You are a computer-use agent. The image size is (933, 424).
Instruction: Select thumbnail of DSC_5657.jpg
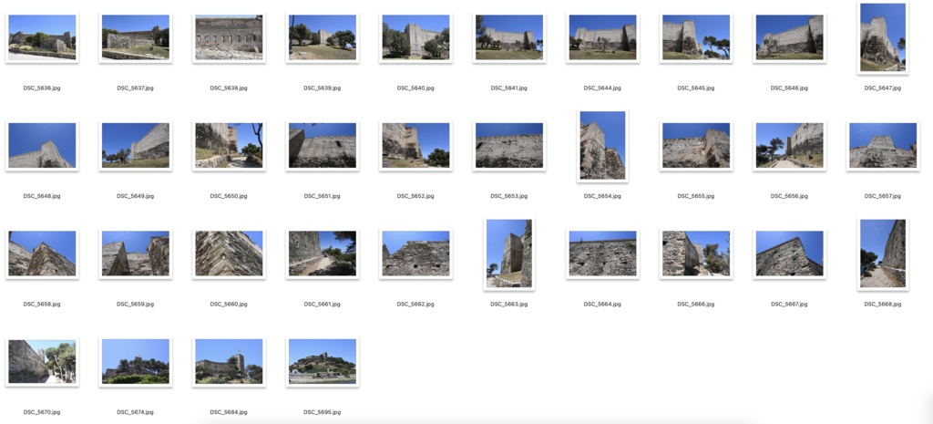click(x=883, y=145)
